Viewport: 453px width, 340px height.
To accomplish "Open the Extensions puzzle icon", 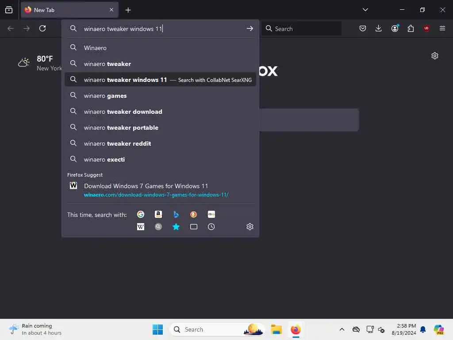I will click(411, 28).
